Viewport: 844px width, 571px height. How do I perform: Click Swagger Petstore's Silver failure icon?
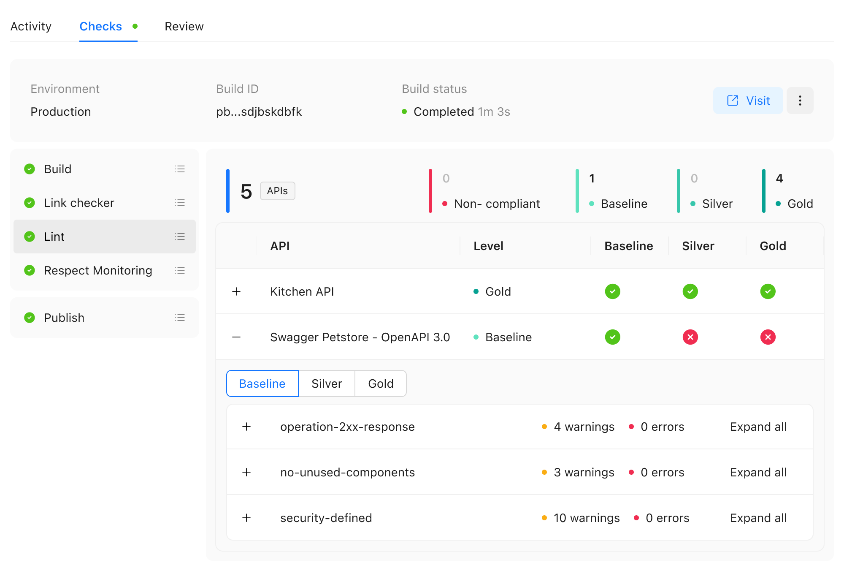[x=690, y=337]
